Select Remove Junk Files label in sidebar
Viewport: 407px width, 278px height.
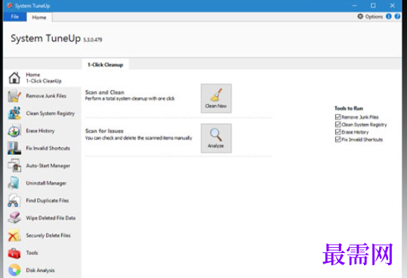tap(46, 96)
